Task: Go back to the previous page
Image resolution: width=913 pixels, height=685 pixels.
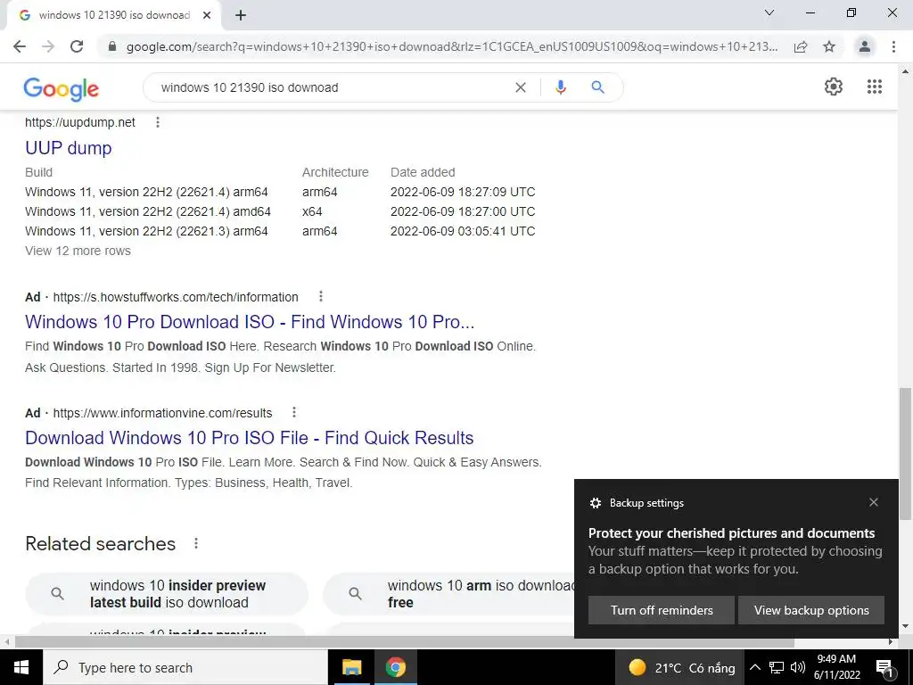Action: (x=20, y=46)
